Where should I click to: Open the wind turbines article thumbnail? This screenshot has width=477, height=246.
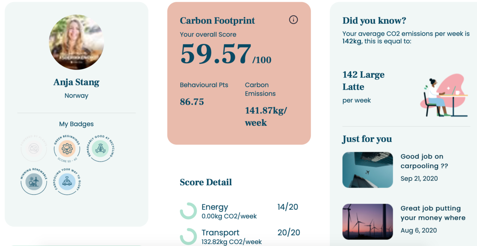click(x=367, y=221)
